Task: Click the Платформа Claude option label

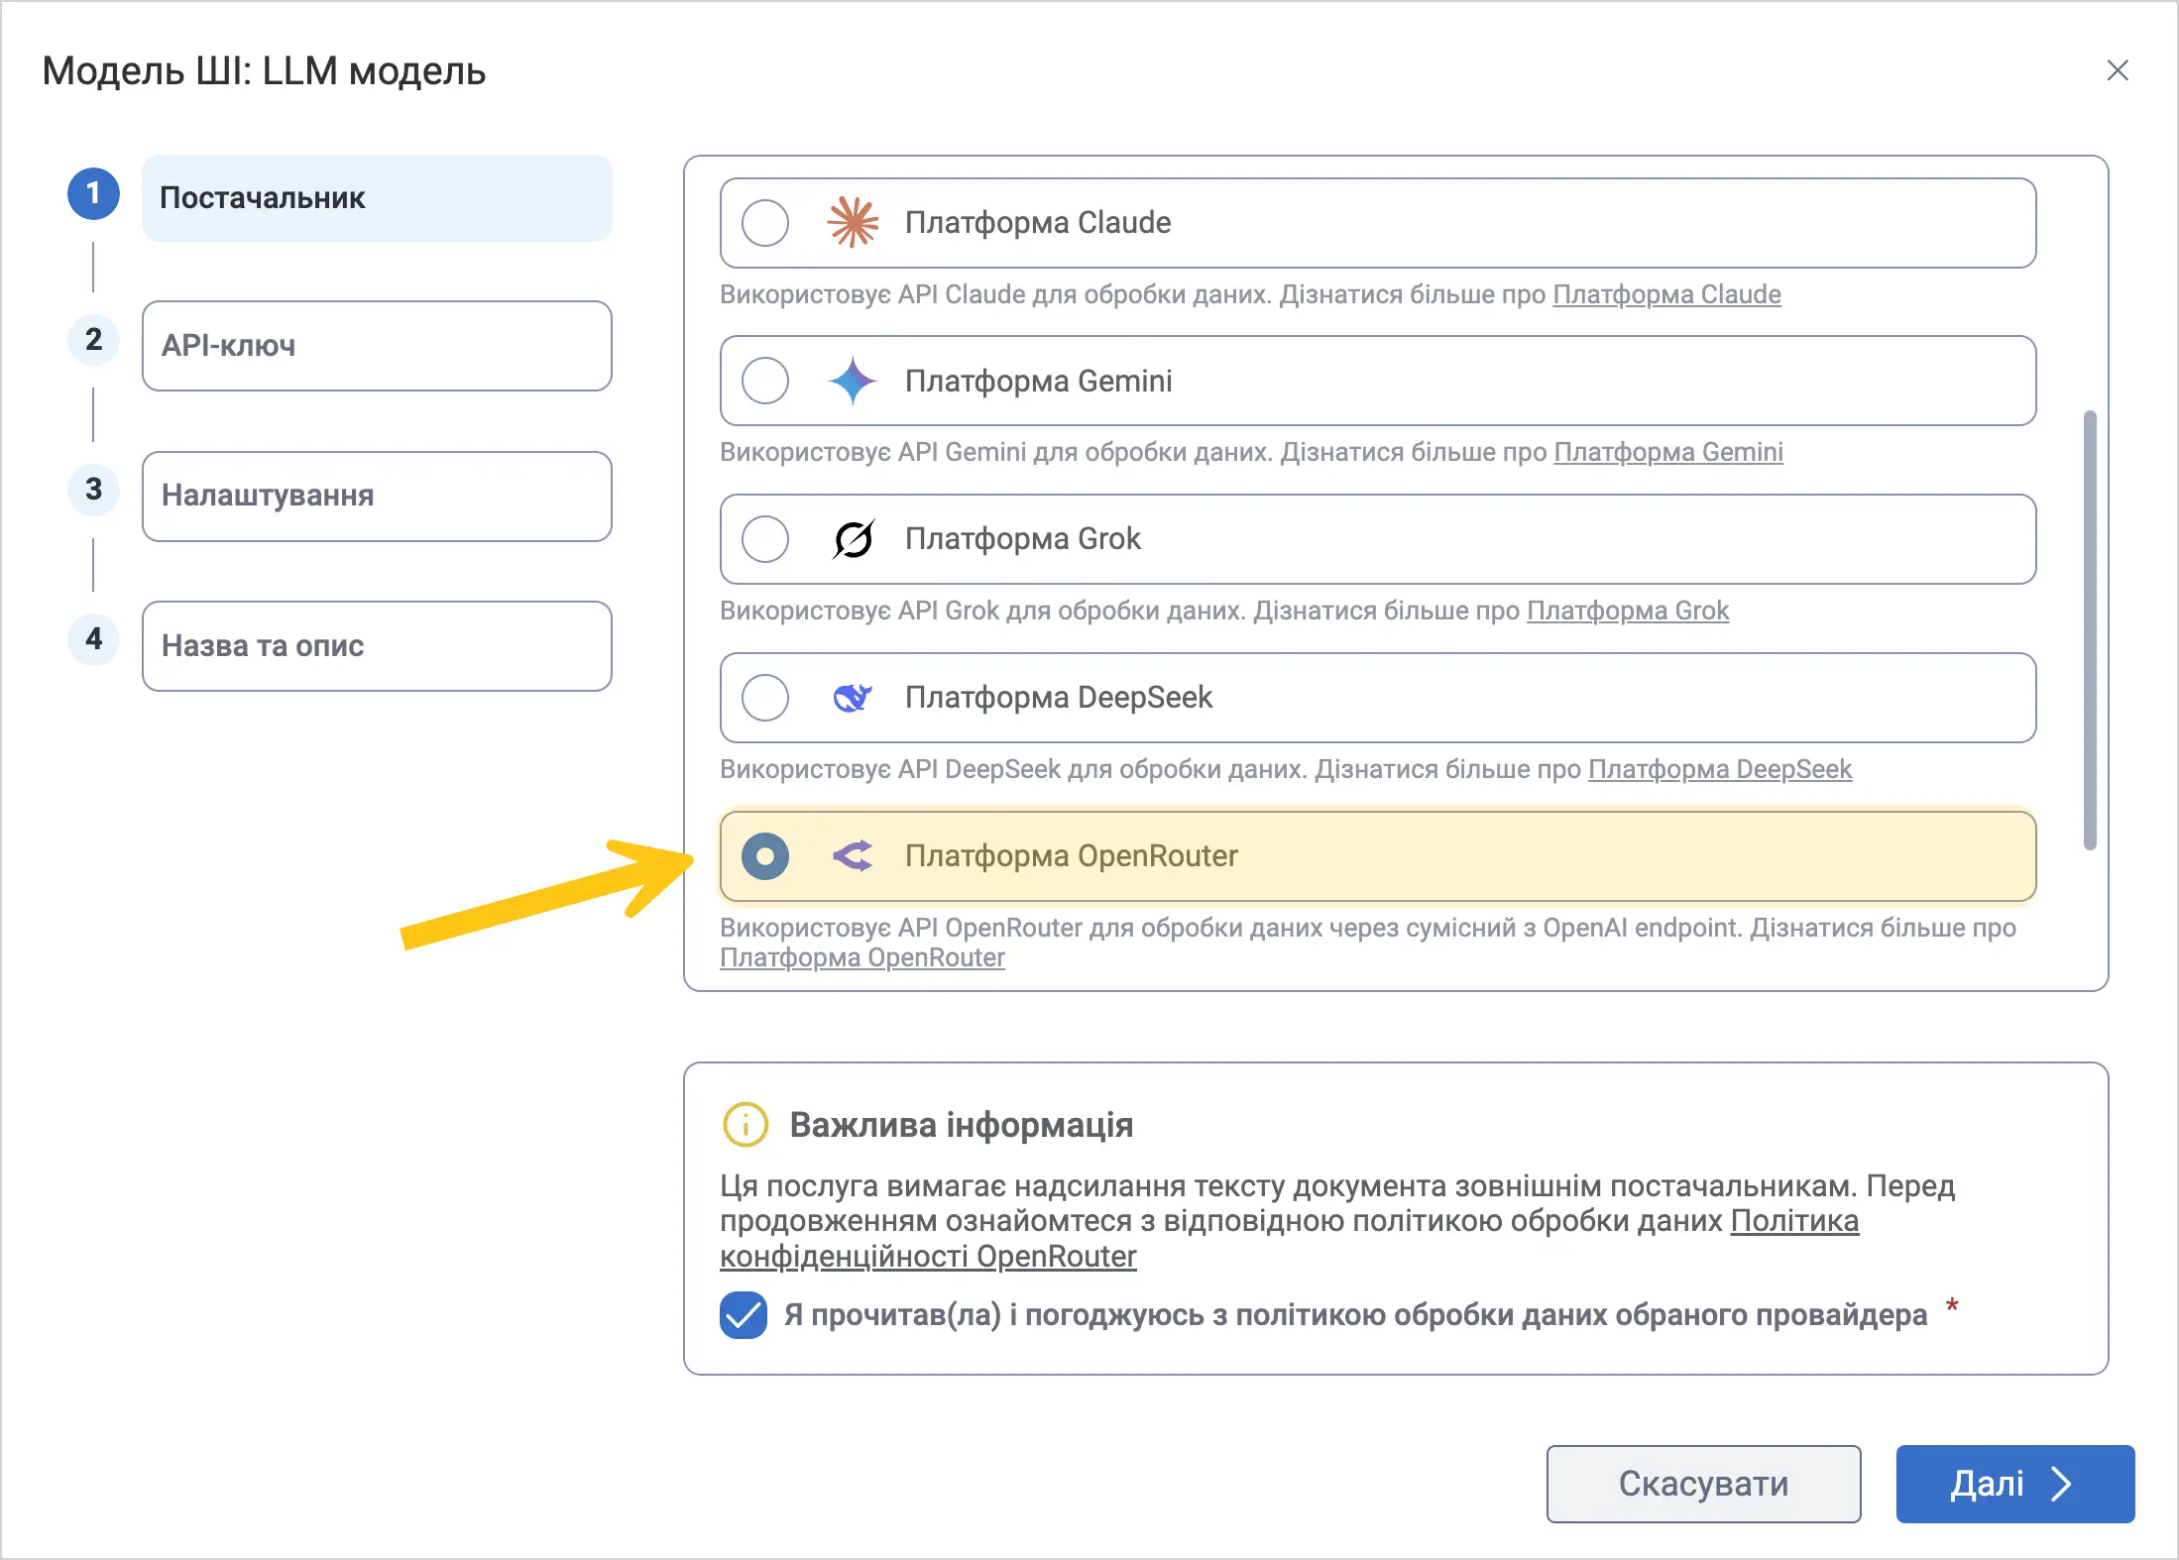Action: (1038, 223)
